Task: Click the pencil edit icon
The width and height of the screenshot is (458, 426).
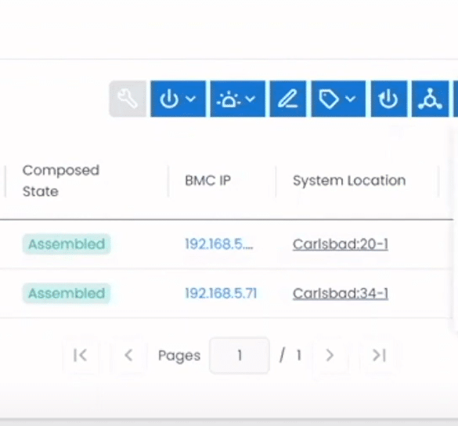Action: pyautogui.click(x=288, y=99)
